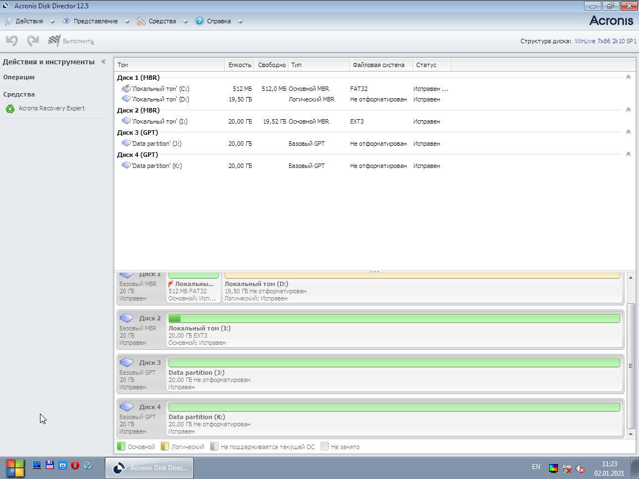
Task: Launch the blue Maxthon icon in quick launch
Action: pyautogui.click(x=62, y=465)
